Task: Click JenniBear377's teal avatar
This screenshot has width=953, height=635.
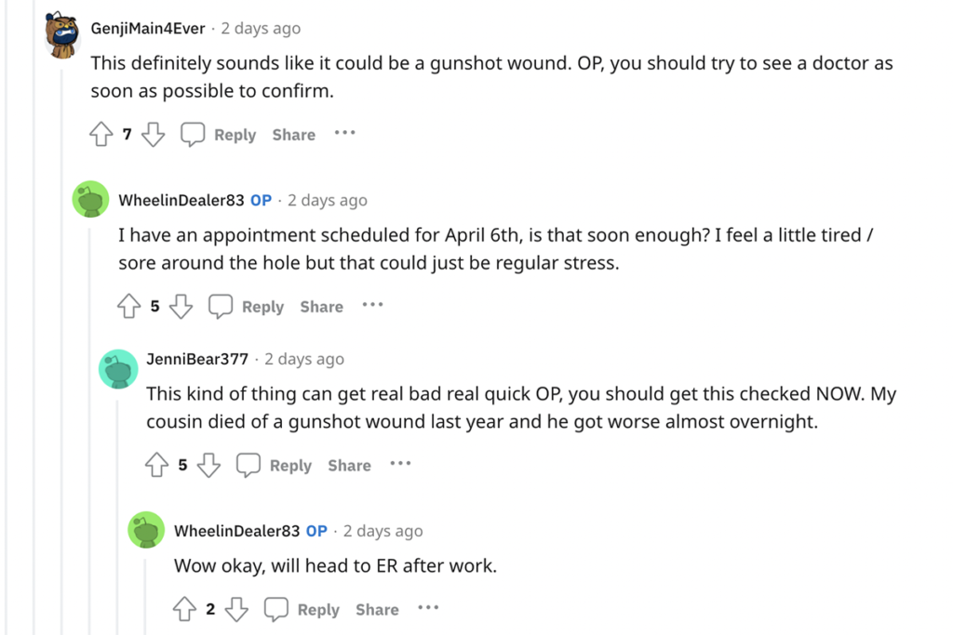Action: click(x=118, y=368)
